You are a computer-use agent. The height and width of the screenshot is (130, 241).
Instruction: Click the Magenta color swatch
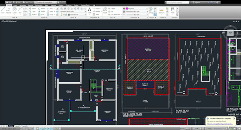tap(127, 8)
